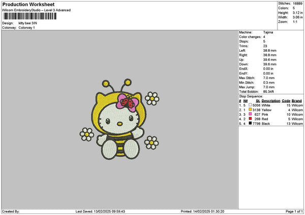The height and width of the screenshot is (215, 305).
Task: Click the '7798 Black' stop row text
Action: (261, 124)
